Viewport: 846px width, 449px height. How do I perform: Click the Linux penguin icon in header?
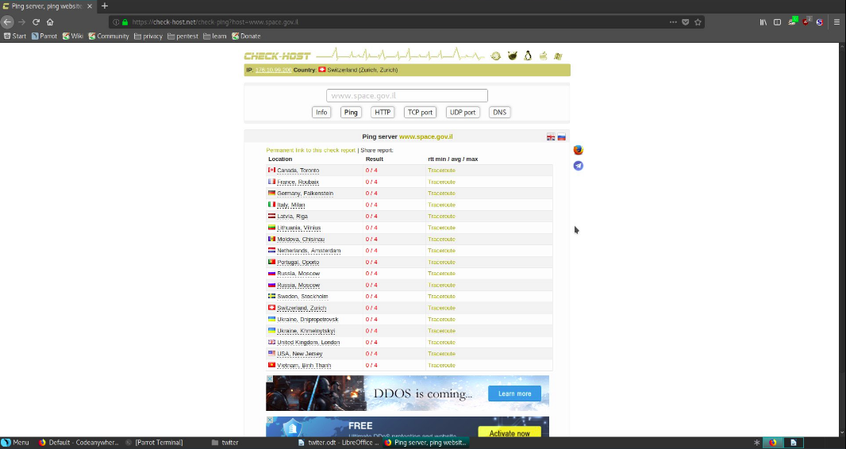pyautogui.click(x=528, y=56)
